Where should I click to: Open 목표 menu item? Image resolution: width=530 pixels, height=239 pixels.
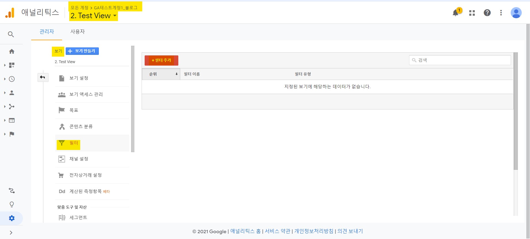[92, 110]
